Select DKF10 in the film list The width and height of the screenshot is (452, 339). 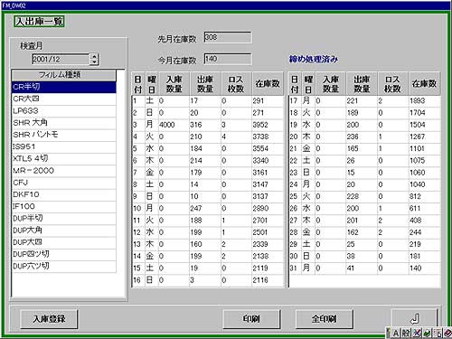63,194
